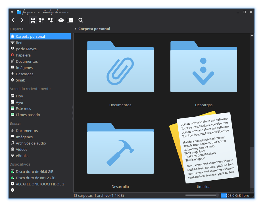The height and width of the screenshot is (207, 263).
Task: Click the Dolphin folder icon in title bar
Action: (19, 12)
